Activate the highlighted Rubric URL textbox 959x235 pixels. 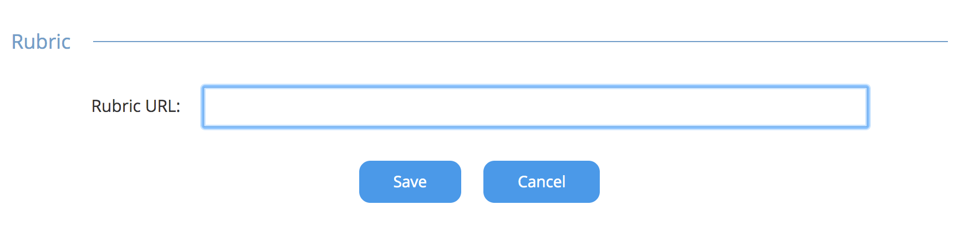pyautogui.click(x=535, y=107)
